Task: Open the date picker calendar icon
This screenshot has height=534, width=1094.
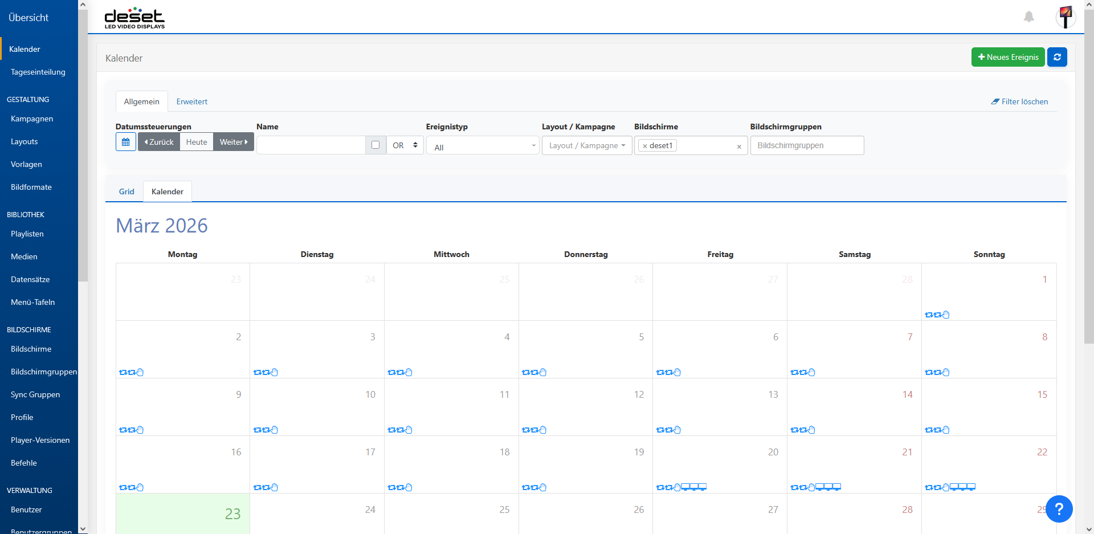Action: point(125,142)
